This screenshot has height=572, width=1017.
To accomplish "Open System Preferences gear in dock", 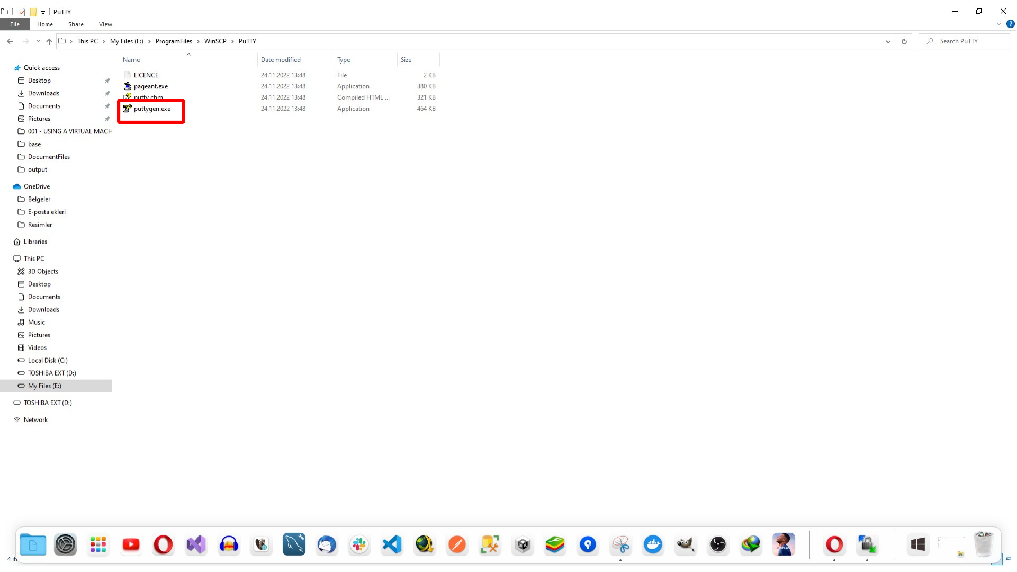I will 66,544.
